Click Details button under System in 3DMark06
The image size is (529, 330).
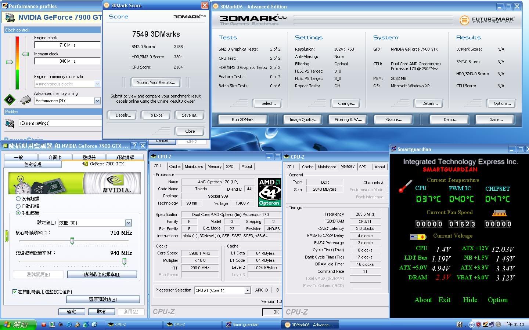[430, 103]
